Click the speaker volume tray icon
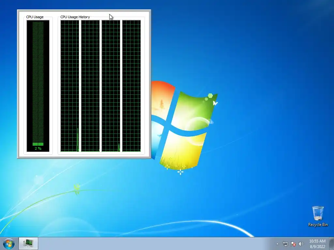The image size is (334, 250). click(x=301, y=244)
